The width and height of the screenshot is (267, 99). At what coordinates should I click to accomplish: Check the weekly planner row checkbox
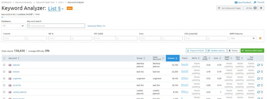coord(4,92)
